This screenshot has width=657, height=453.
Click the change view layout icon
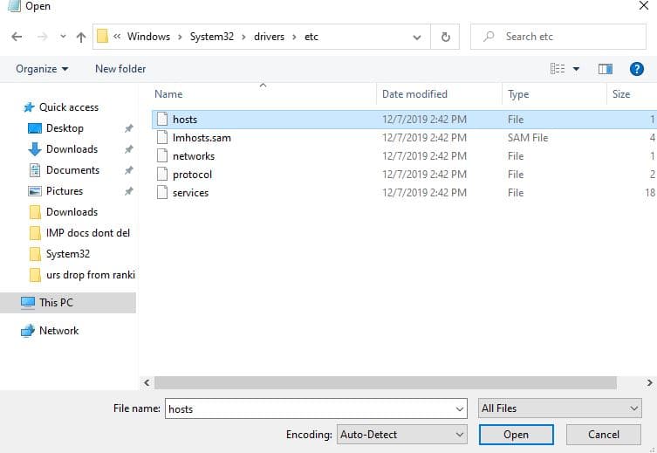[x=558, y=69]
